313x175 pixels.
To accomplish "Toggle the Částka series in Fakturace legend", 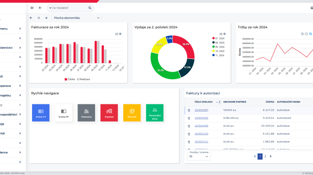I will click(x=69, y=79).
